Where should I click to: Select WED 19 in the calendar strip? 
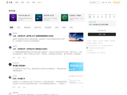tap(94, 16)
